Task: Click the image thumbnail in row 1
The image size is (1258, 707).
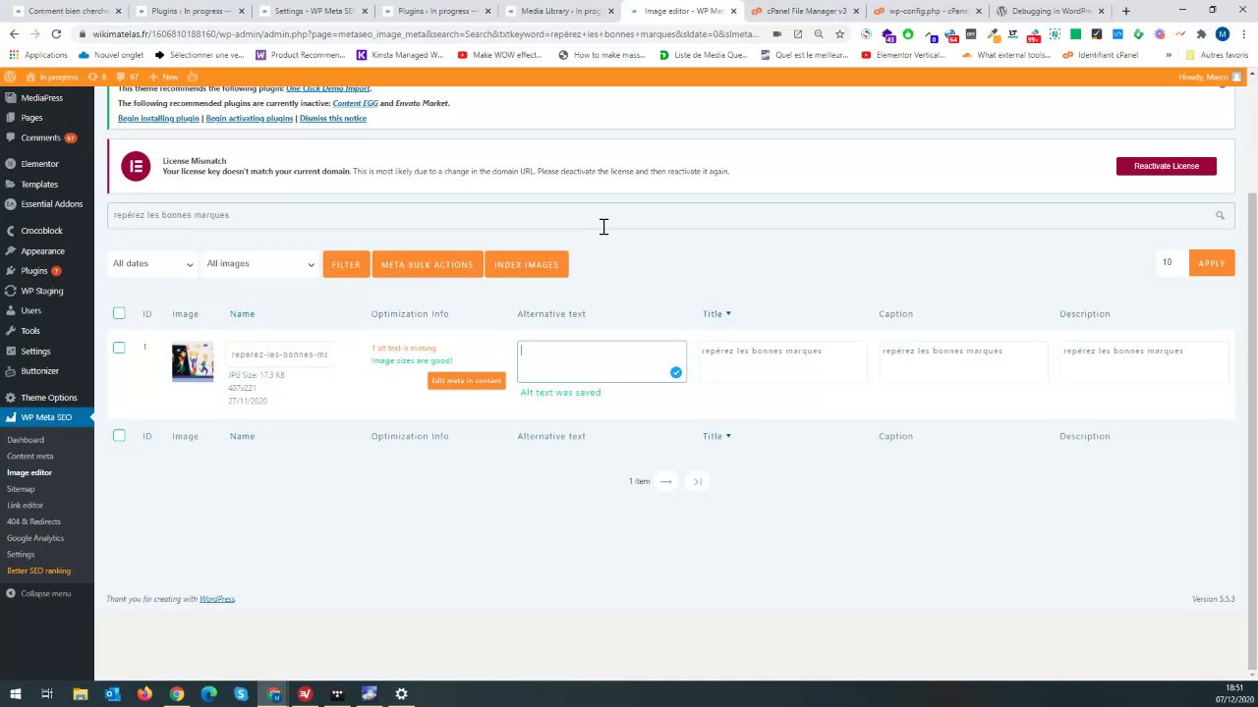Action: click(193, 362)
